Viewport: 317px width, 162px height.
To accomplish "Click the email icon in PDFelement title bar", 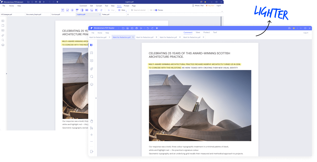I will pos(36,2).
